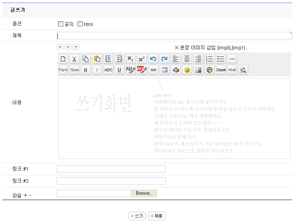Apply subscript formatting
The image size is (295, 223).
[131, 59]
